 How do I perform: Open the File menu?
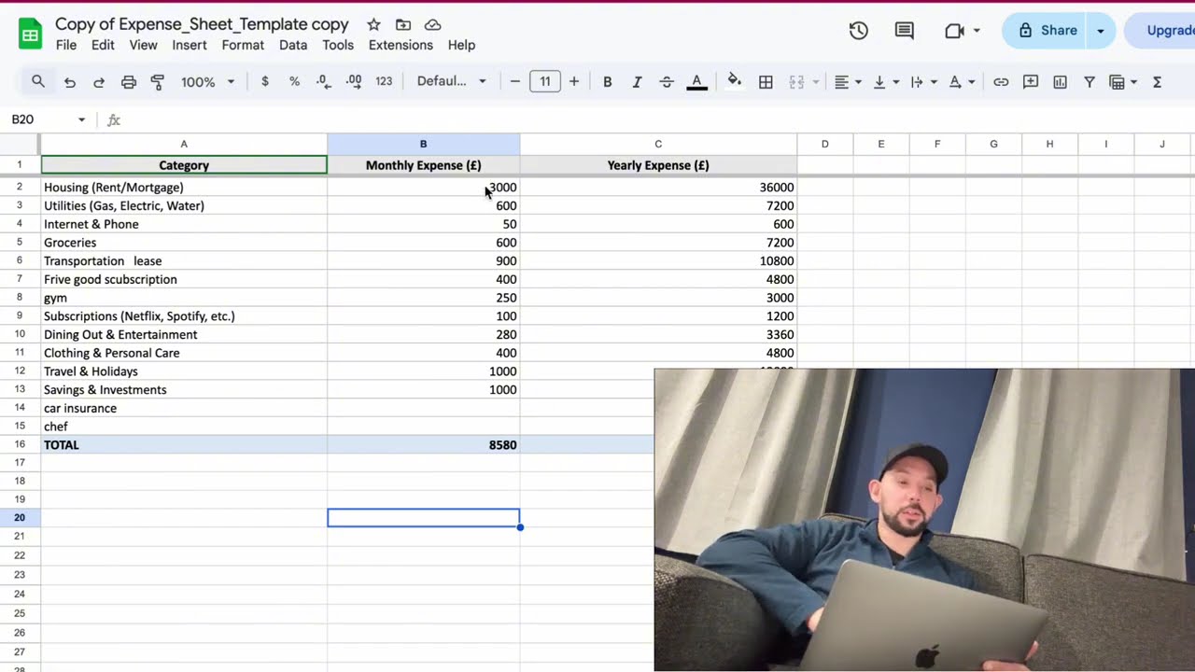tap(66, 45)
